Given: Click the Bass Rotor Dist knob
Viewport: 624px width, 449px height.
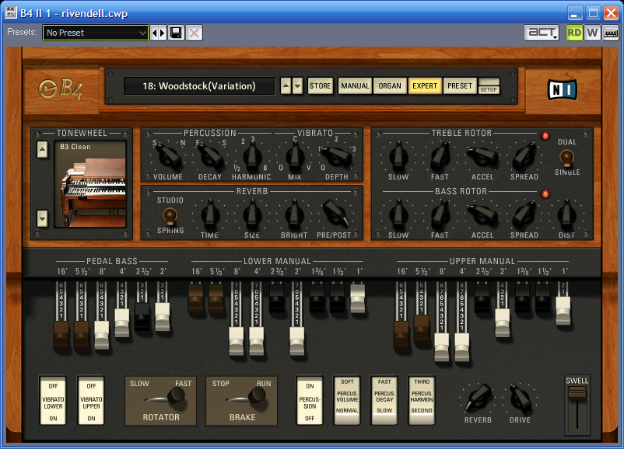Looking at the screenshot, I should click(566, 214).
